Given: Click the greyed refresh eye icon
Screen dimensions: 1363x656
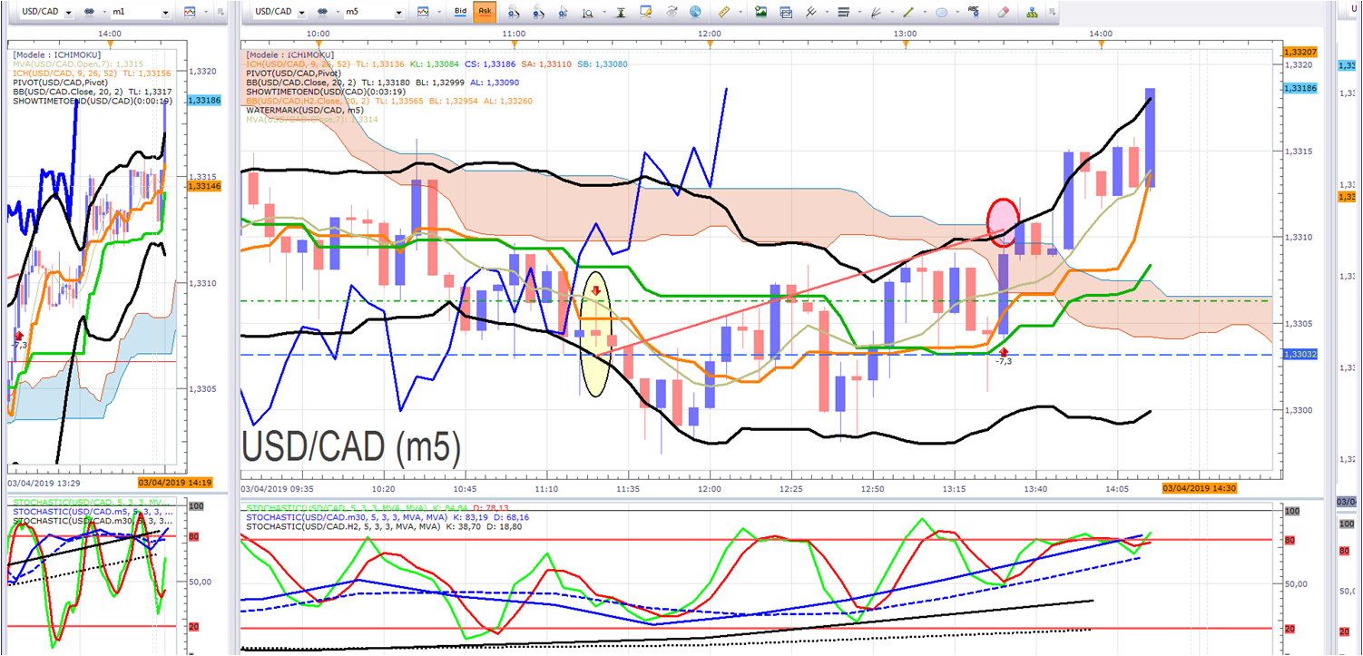Looking at the screenshot, I should click(x=672, y=13).
